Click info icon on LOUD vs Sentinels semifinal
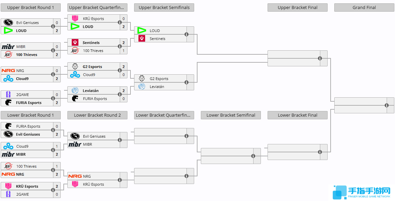The image size is (395, 201). click(186, 34)
